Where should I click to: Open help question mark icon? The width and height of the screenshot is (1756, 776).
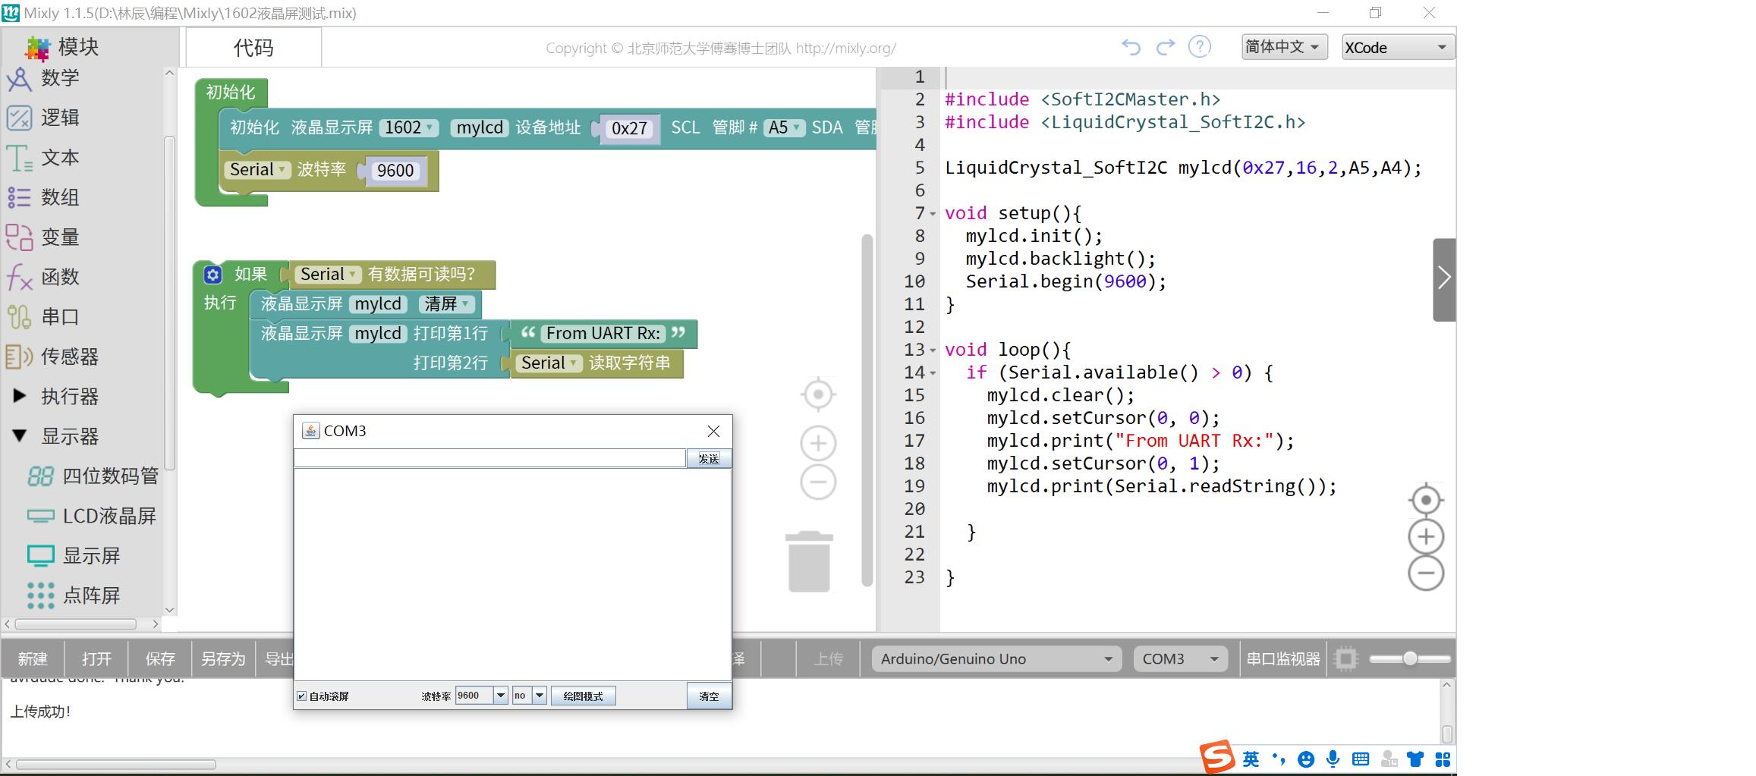(x=1199, y=47)
